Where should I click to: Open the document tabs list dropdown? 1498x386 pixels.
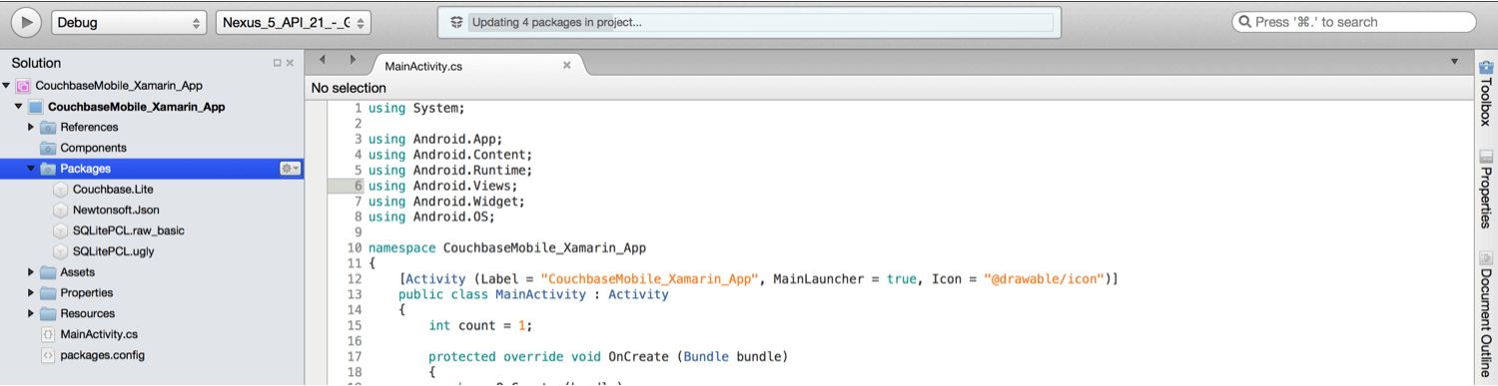pyautogui.click(x=1454, y=62)
